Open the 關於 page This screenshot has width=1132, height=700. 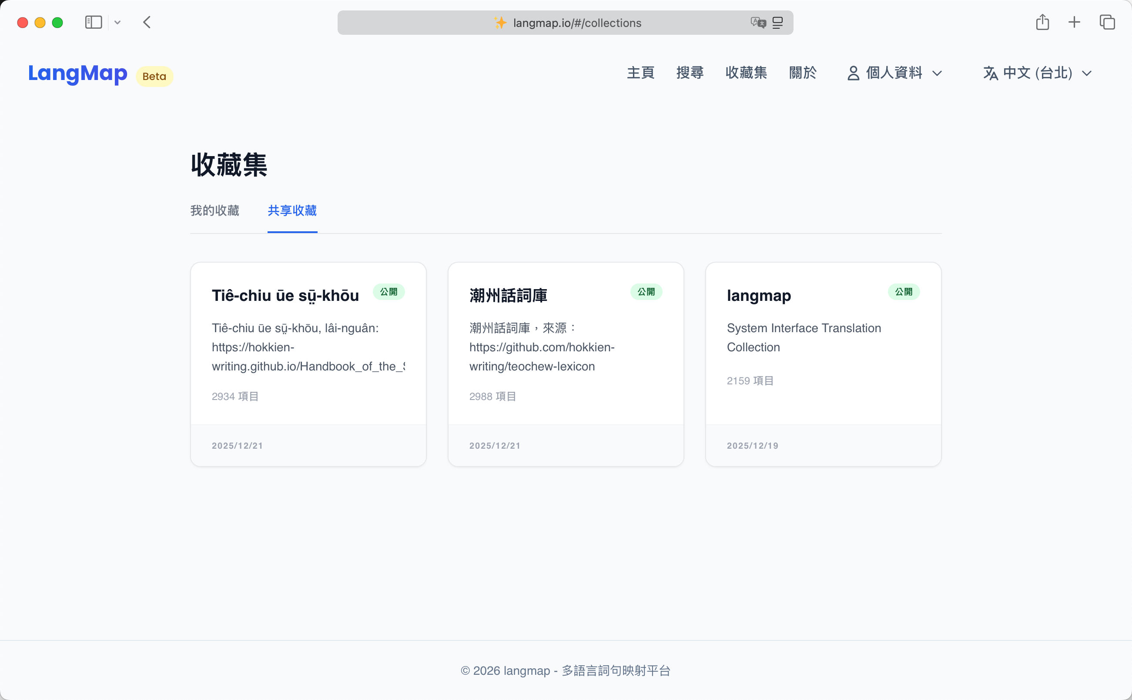pyautogui.click(x=803, y=73)
